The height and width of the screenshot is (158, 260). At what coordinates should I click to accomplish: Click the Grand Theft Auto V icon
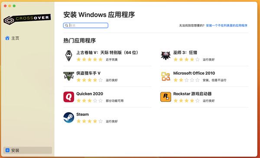coord(68,76)
